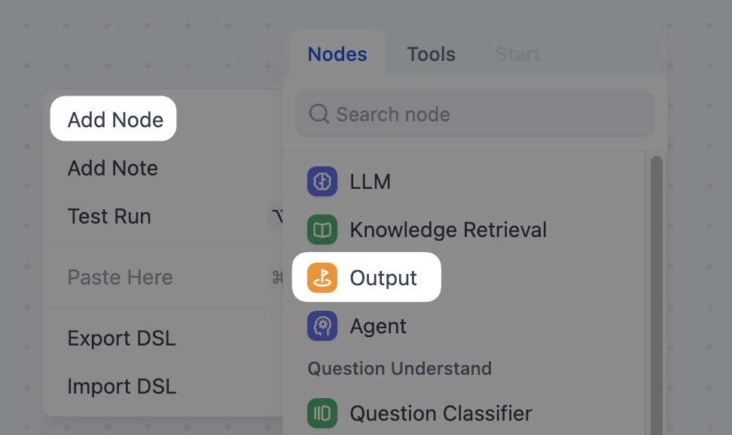The image size is (732, 435).
Task: Click the 'Question Classifier' text label
Action: click(441, 413)
